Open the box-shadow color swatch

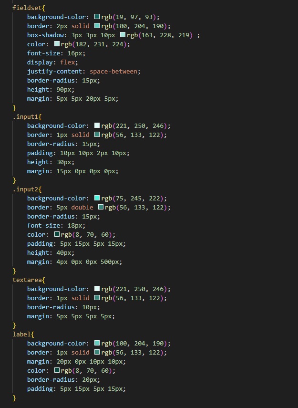[x=123, y=35]
